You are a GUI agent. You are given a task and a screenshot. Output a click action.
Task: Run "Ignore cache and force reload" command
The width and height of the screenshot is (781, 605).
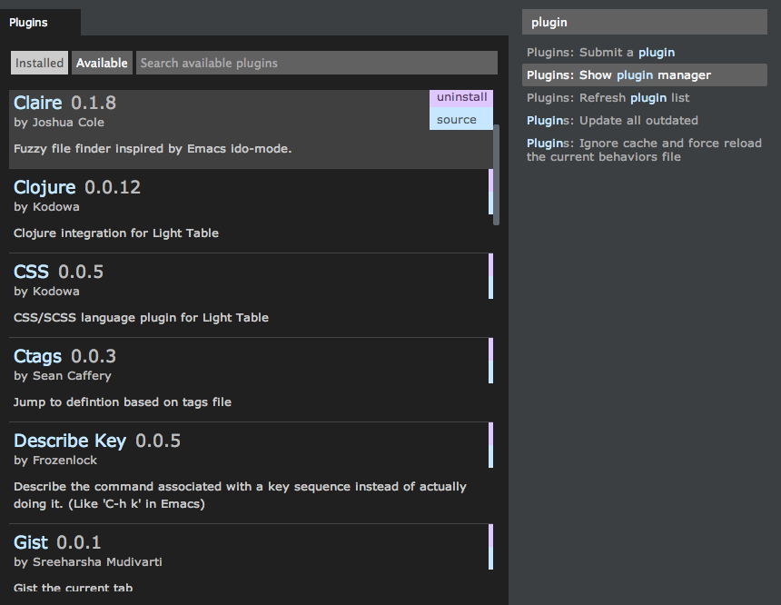pyautogui.click(x=644, y=150)
